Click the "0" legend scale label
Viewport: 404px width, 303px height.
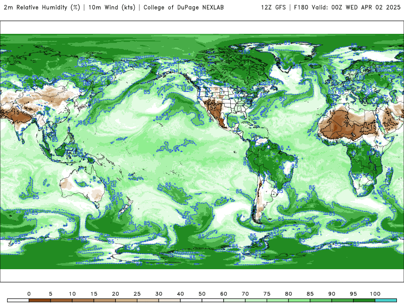(29, 294)
